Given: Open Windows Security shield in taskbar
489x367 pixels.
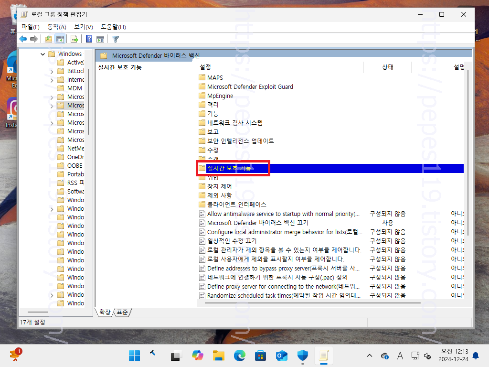Looking at the screenshot, I should point(302,356).
